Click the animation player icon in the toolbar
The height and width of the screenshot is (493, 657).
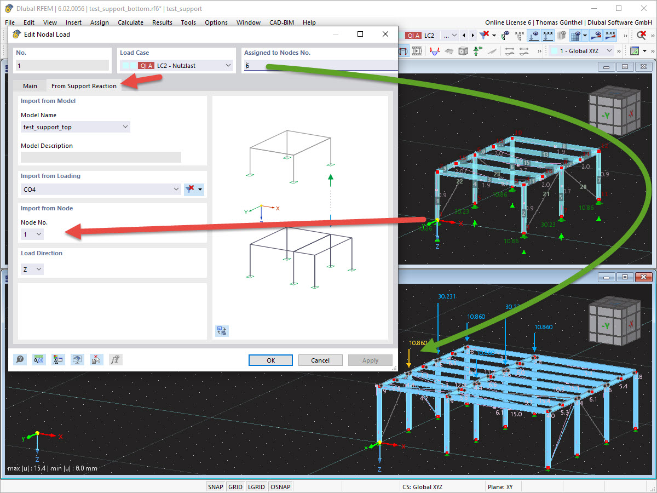[416, 50]
